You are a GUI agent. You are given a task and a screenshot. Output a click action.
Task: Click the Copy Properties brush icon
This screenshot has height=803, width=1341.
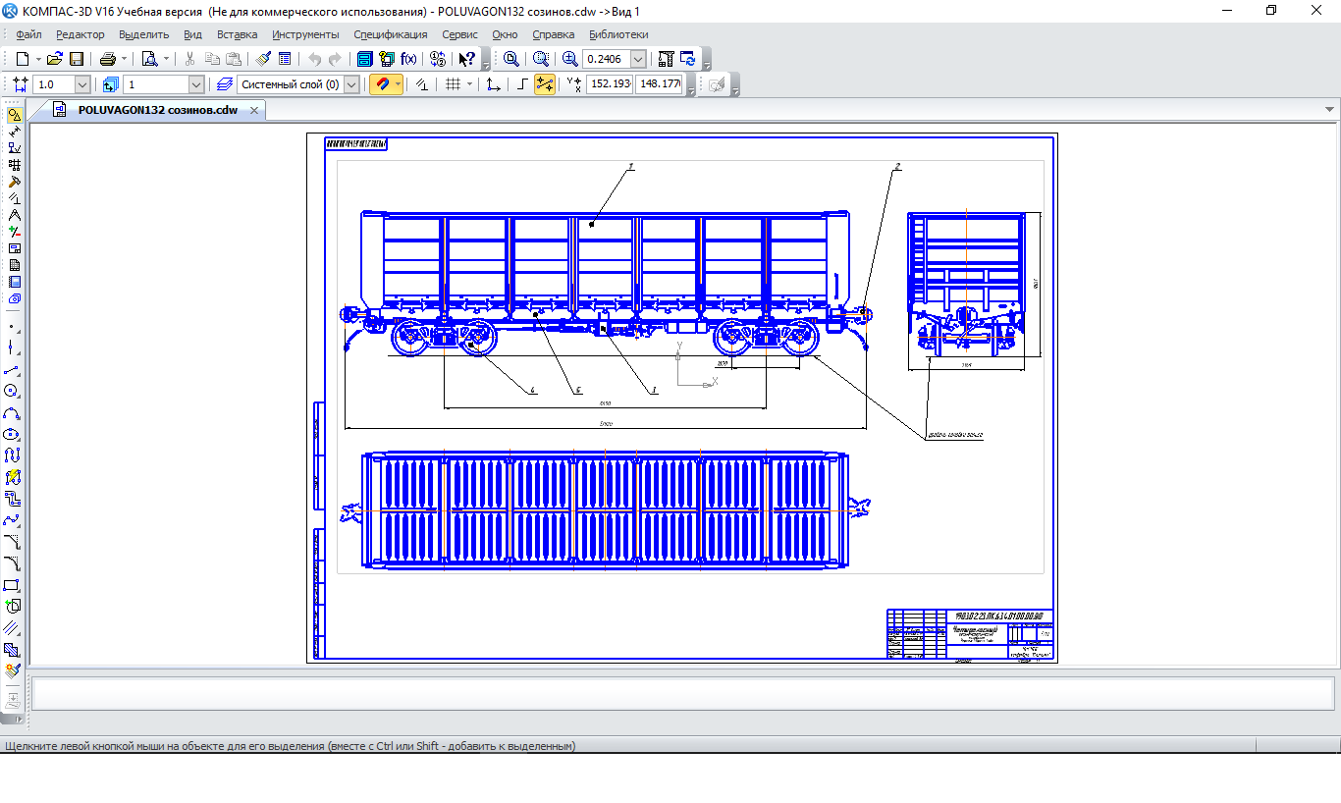tap(263, 59)
